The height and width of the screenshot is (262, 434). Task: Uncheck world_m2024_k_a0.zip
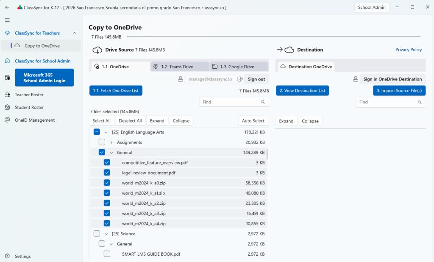(107, 183)
